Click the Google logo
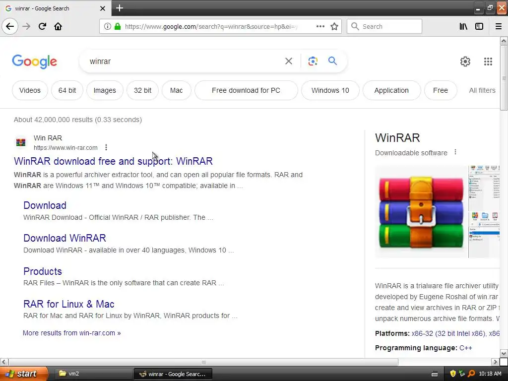This screenshot has width=508, height=381. pos(34,61)
